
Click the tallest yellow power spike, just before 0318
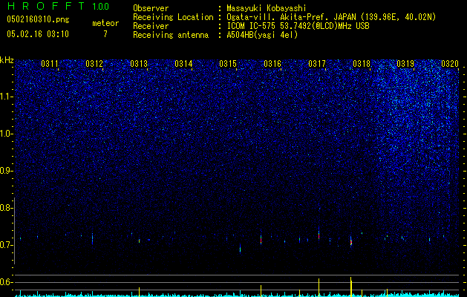pos(351,287)
